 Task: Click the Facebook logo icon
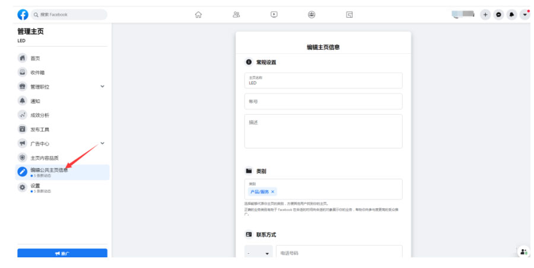(23, 15)
